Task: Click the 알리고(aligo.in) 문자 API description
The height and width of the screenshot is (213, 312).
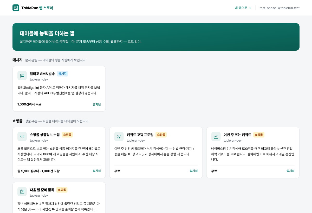Action: pyautogui.click(x=59, y=90)
